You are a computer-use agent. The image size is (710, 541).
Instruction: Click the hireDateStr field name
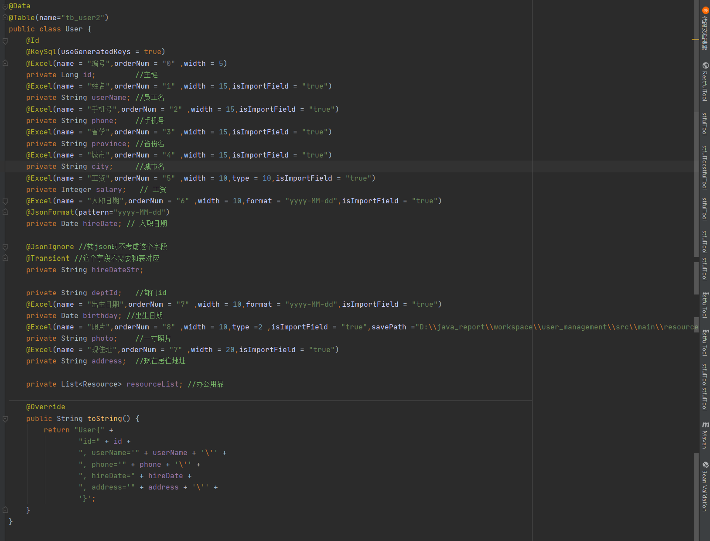click(x=116, y=270)
